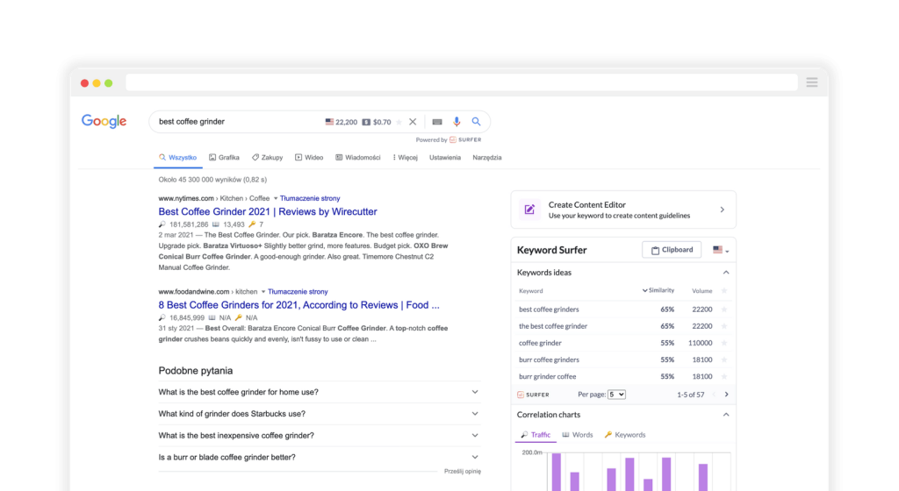
Task: Click the Powered by Surfer label
Action: tap(449, 139)
